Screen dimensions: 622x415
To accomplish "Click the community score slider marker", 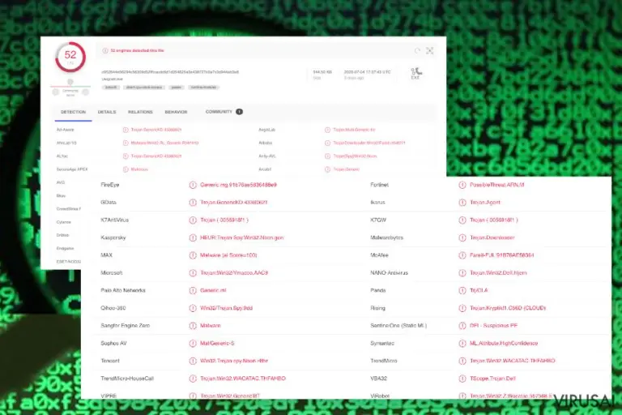I will 70,82.
